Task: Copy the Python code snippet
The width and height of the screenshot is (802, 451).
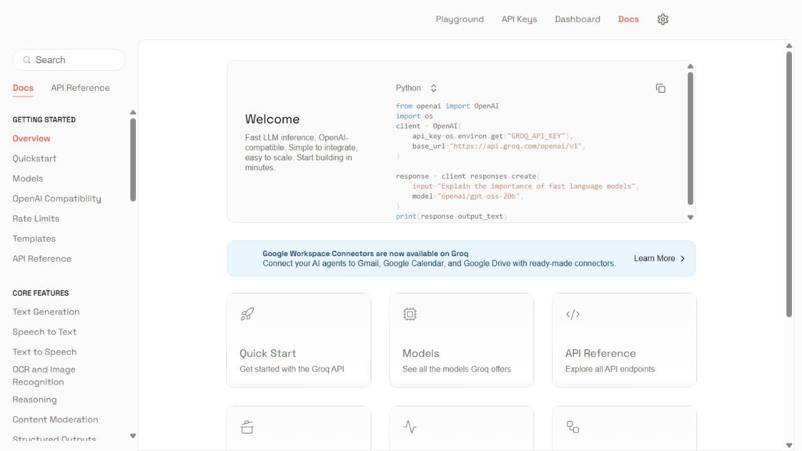Action: pyautogui.click(x=660, y=88)
